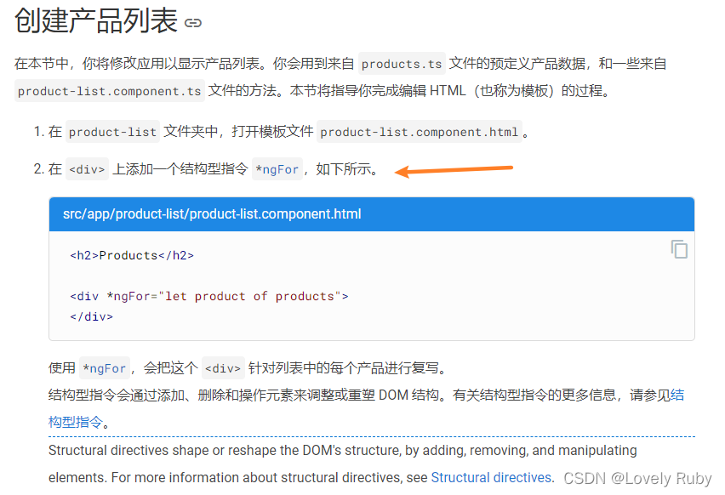This screenshot has height=495, width=725.
Task: Click inline code <div> in step 2
Action: (x=87, y=169)
